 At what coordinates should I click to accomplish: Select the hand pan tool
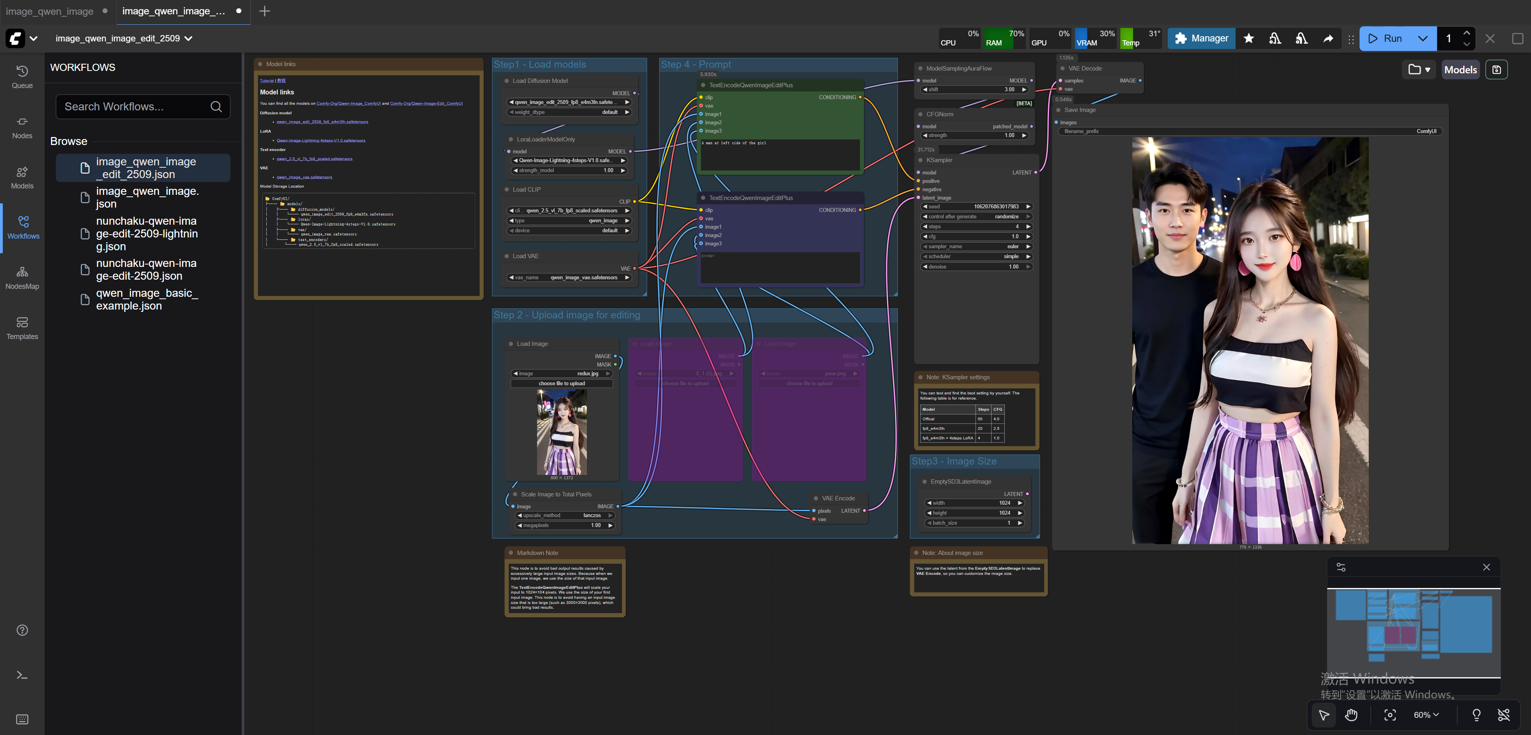tap(1352, 715)
